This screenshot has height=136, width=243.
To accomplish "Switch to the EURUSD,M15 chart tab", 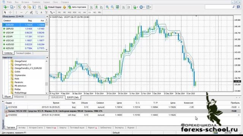I will (57, 97).
